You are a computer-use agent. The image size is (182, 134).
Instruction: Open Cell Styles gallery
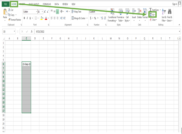(127, 15)
